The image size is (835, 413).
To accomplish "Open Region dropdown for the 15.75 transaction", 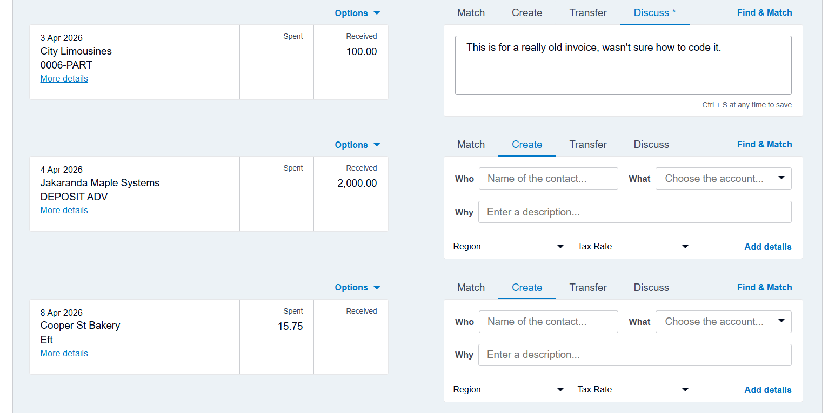I will point(508,390).
